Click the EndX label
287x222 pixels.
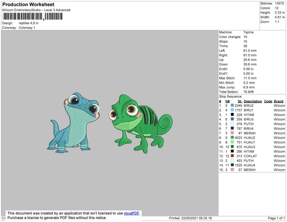(x=223, y=69)
